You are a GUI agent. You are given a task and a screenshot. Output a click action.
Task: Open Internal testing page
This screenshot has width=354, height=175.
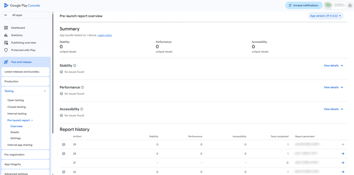point(17,114)
